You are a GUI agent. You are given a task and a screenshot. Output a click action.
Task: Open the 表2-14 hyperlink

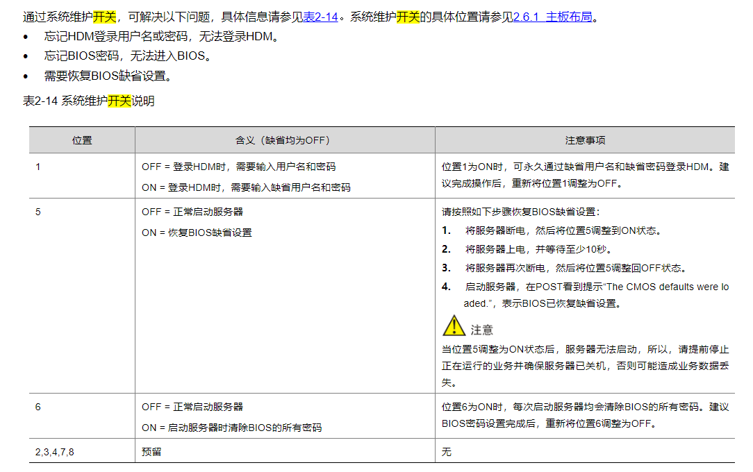click(320, 17)
